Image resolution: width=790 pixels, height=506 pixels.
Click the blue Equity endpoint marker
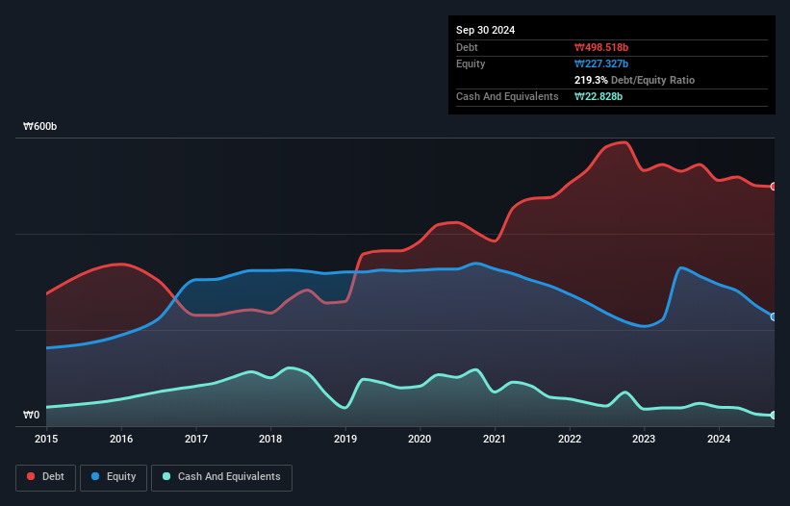(774, 316)
